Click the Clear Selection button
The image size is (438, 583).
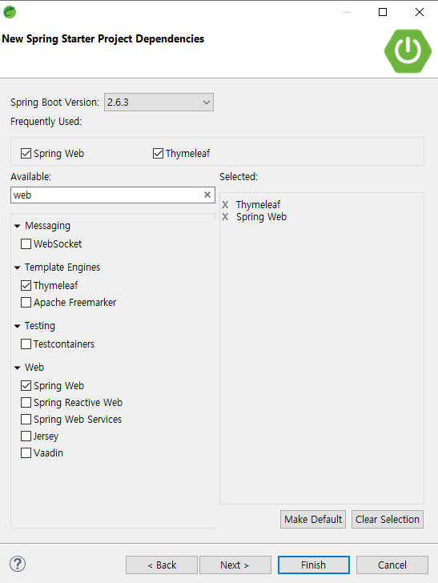coord(388,519)
